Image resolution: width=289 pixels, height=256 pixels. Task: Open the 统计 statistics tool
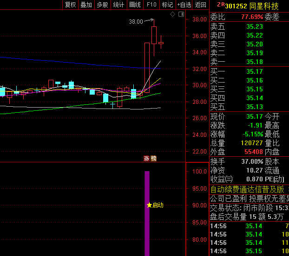118,5
